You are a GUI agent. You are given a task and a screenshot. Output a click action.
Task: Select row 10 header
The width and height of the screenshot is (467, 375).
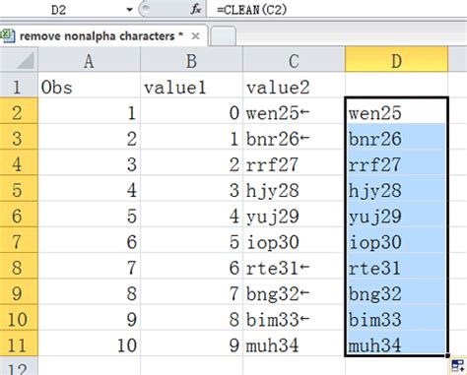[19, 318]
